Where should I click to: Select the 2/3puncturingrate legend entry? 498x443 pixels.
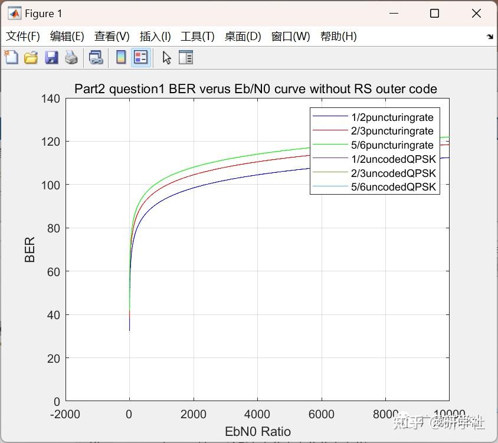click(394, 131)
